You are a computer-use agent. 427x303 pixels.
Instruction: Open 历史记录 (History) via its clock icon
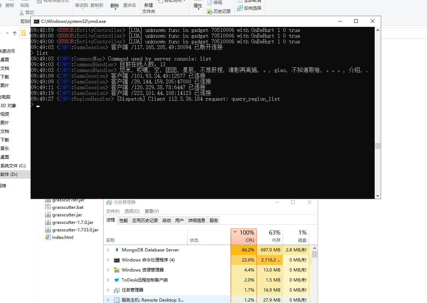[x=210, y=11]
